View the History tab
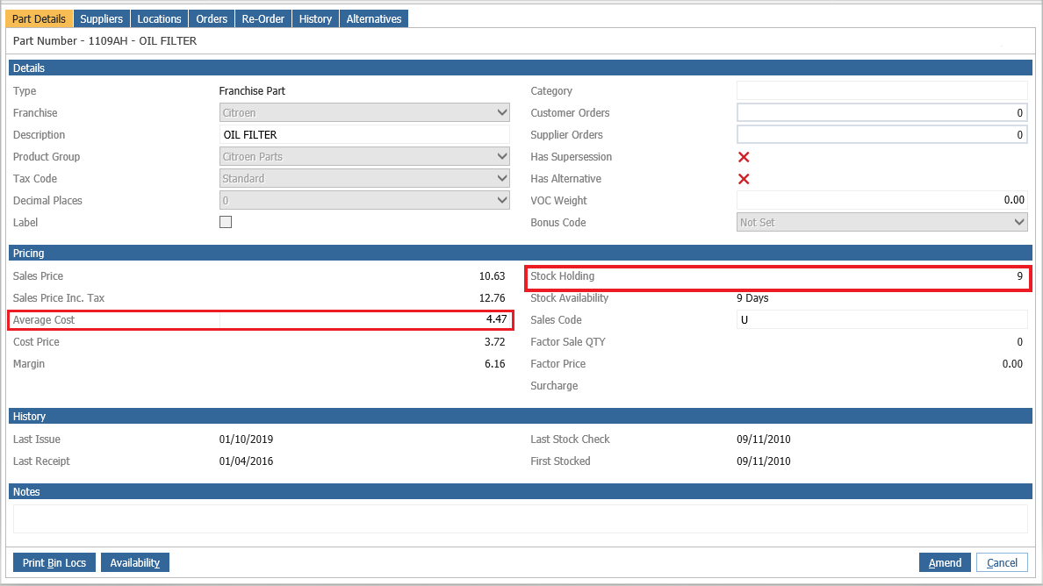Viewport: 1043px width, 586px height. point(315,18)
